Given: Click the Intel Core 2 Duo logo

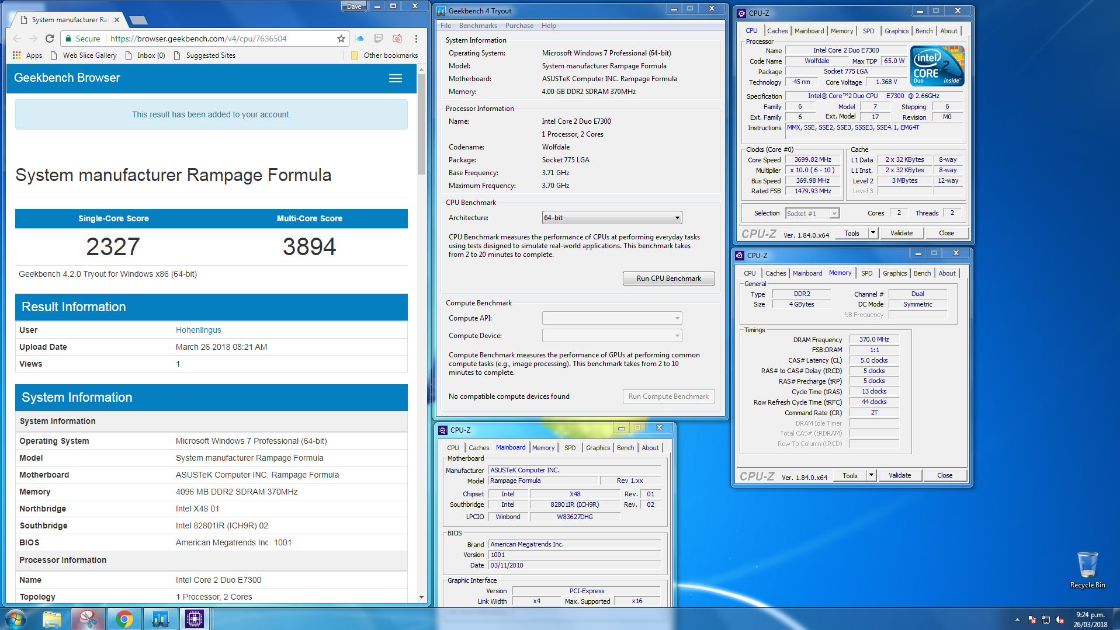Looking at the screenshot, I should (x=937, y=67).
